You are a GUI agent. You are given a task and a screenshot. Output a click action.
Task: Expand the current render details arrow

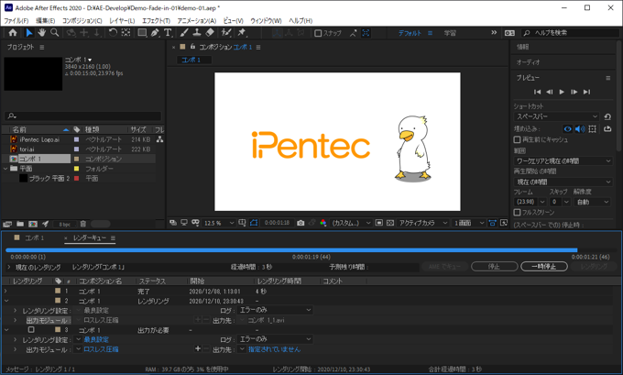(x=9, y=267)
